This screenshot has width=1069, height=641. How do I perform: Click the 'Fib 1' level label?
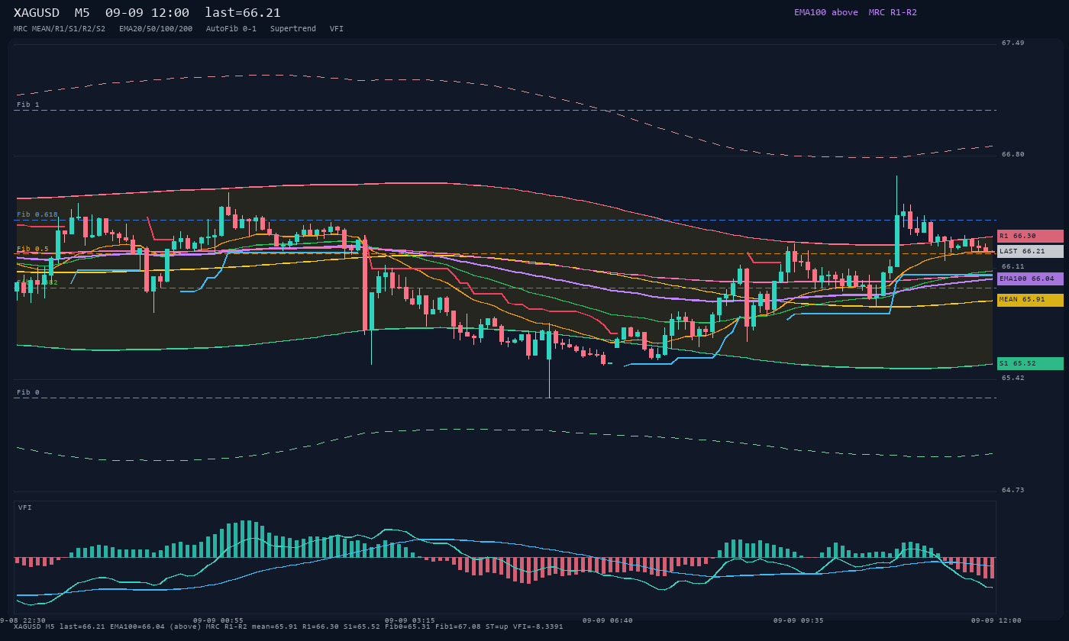[28, 105]
